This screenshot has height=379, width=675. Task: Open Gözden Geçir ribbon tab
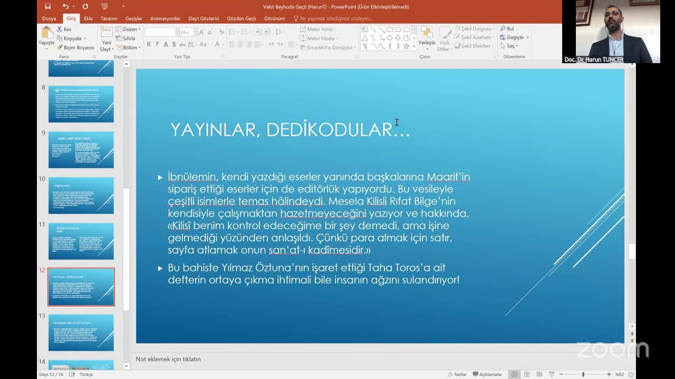point(242,18)
